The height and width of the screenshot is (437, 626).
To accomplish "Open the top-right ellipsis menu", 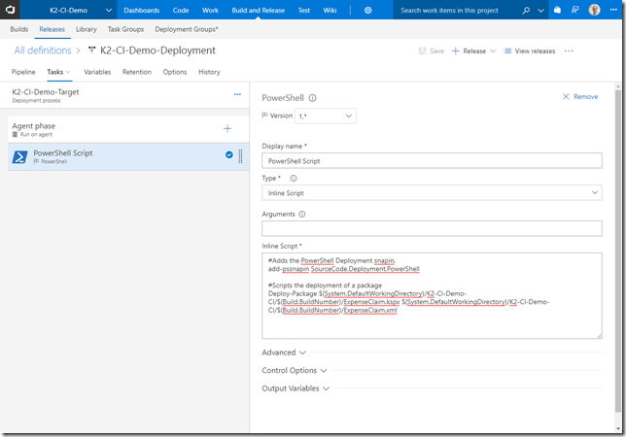I will (613, 9).
